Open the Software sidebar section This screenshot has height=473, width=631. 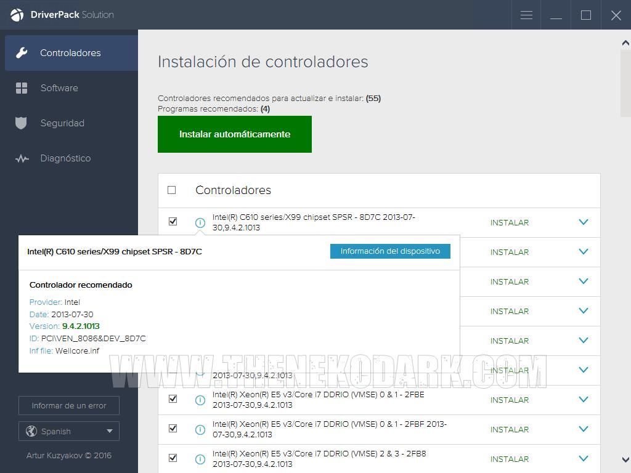[x=71, y=88]
